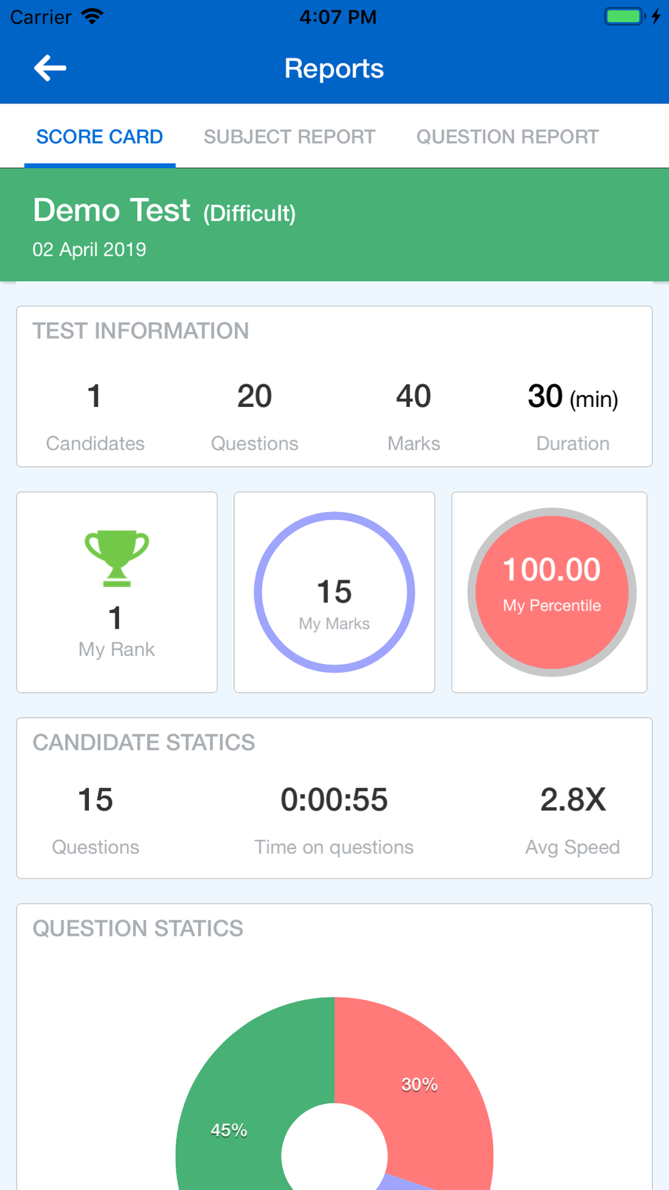Tap the 30 min Duration stat
Screen dimensions: 669x1190
click(573, 415)
